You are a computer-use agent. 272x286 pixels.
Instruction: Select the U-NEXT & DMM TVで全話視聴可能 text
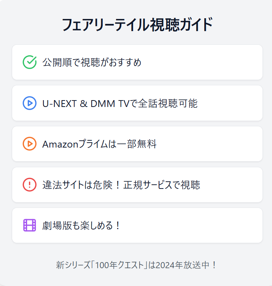tap(120, 104)
